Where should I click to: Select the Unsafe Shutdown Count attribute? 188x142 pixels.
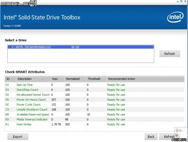coord(95,109)
